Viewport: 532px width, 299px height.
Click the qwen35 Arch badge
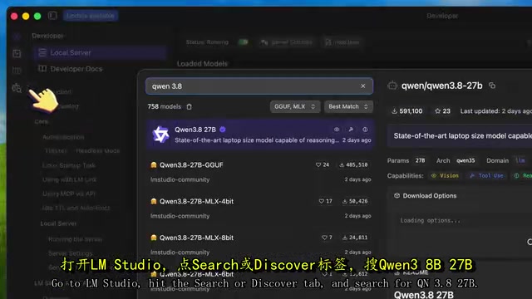pos(465,160)
